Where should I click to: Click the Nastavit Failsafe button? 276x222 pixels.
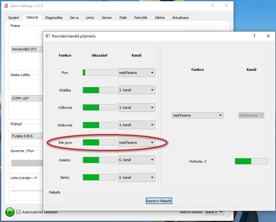pyautogui.click(x=159, y=201)
